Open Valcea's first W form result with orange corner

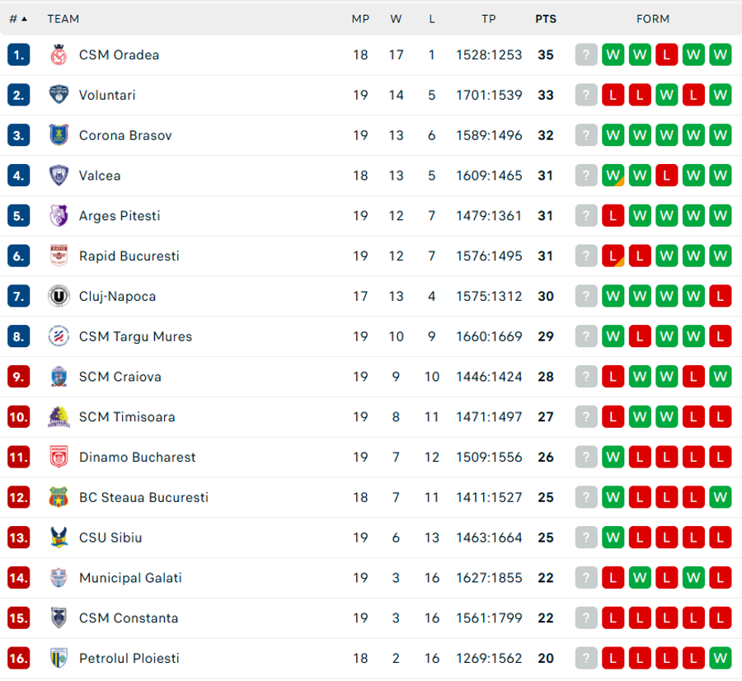pos(613,176)
